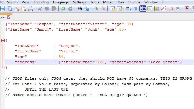Open the Search menu
194x109 pixels.
pyautogui.click(x=12, y=2)
